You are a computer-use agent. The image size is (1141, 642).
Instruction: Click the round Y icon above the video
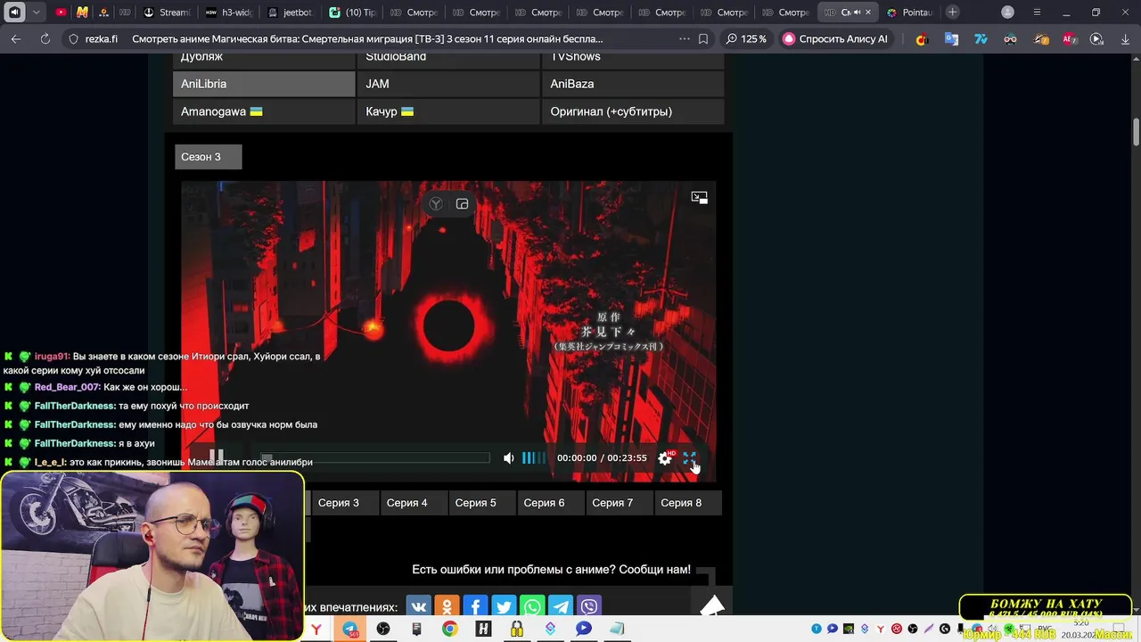tap(436, 204)
